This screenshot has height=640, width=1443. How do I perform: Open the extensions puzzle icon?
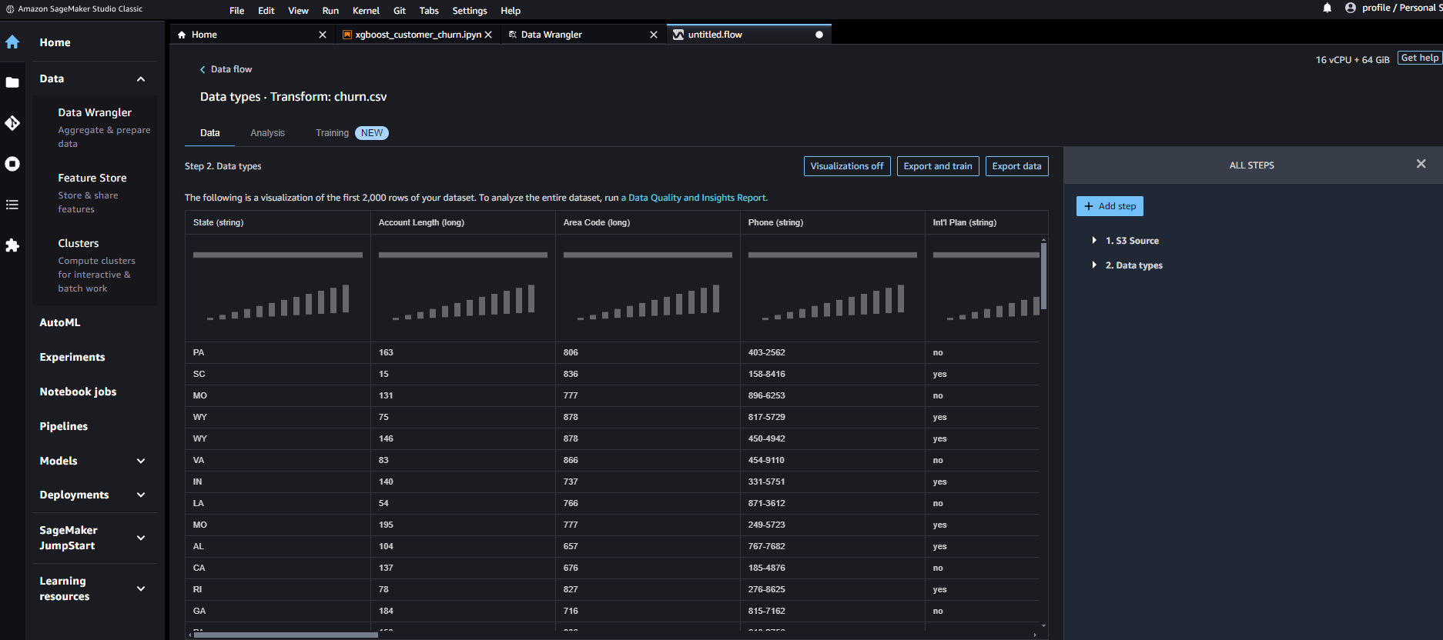[12, 245]
